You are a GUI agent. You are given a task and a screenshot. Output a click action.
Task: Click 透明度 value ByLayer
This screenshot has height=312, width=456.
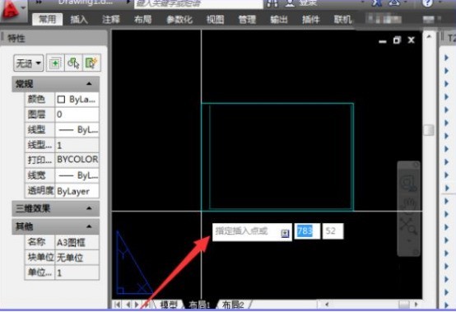pyautogui.click(x=77, y=191)
